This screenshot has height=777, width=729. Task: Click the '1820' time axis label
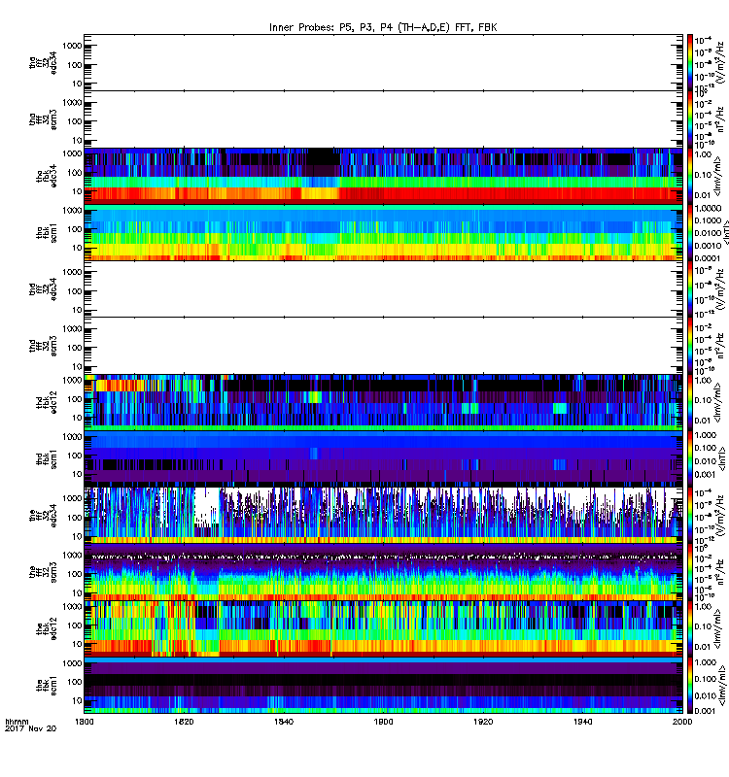click(x=184, y=721)
